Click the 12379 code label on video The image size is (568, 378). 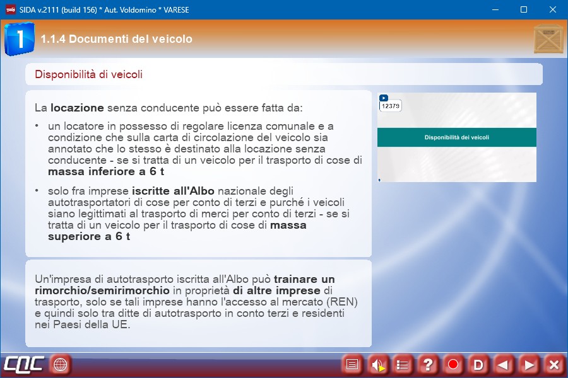click(390, 106)
